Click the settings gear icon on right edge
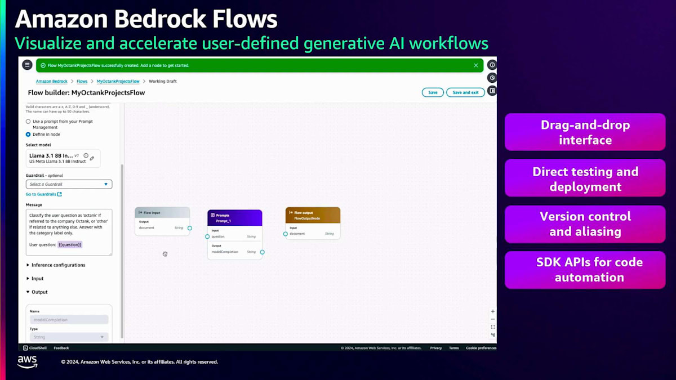The height and width of the screenshot is (380, 676). click(492, 78)
